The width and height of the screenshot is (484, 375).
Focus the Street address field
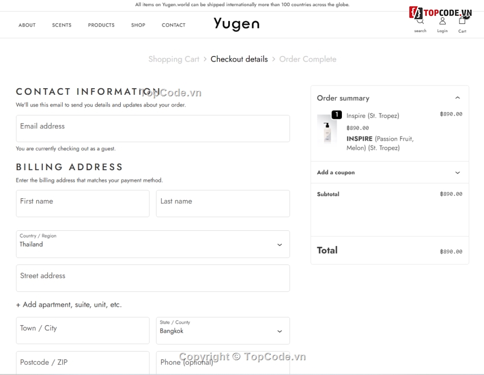tap(153, 278)
